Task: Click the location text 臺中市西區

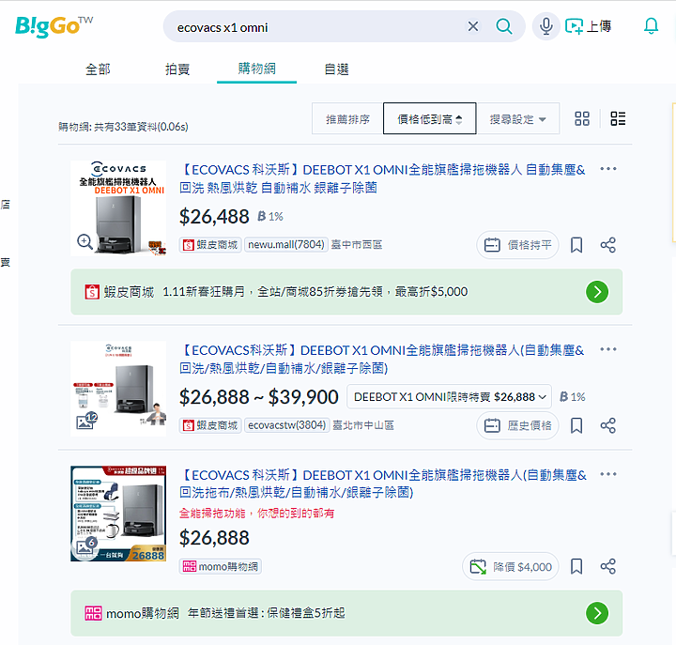Action: pos(357,245)
